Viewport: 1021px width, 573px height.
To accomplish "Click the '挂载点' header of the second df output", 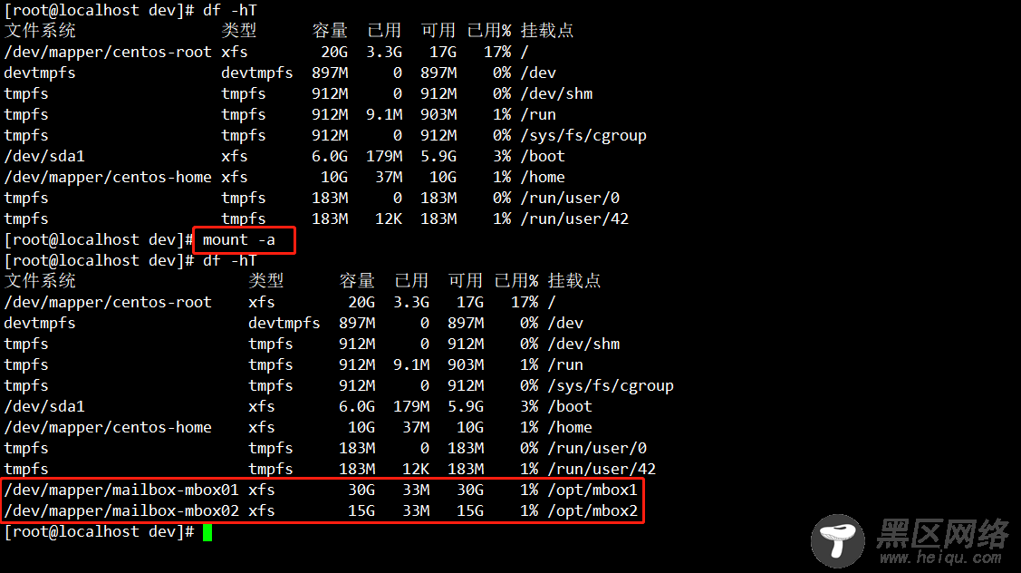I will (x=574, y=281).
